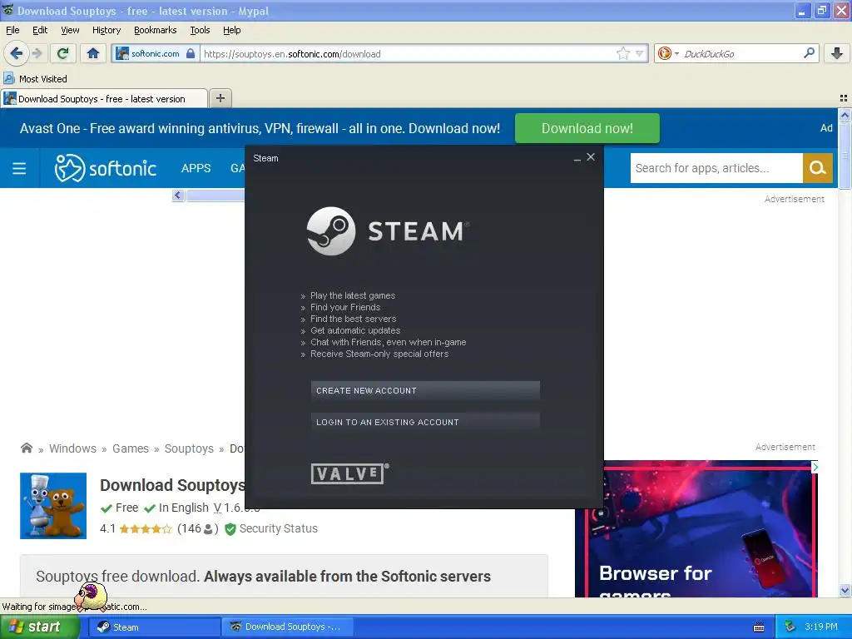Viewport: 852px width, 639px height.
Task: Click the Steam logo in the dialog
Action: point(388,231)
